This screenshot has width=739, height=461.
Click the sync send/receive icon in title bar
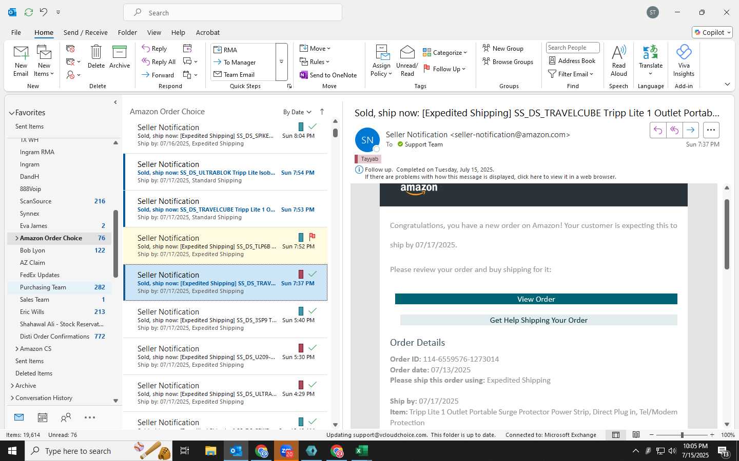[x=29, y=12]
